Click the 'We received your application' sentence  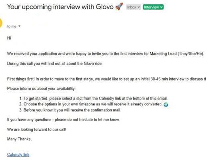pos(106,54)
